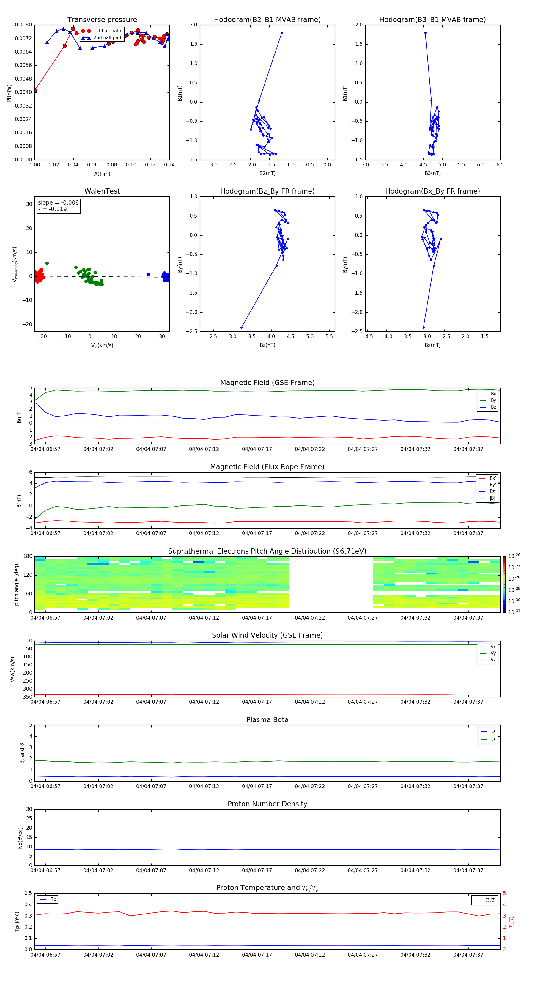
Task: Select 'Vy' in solar wind velocity legend
Action: [488, 653]
